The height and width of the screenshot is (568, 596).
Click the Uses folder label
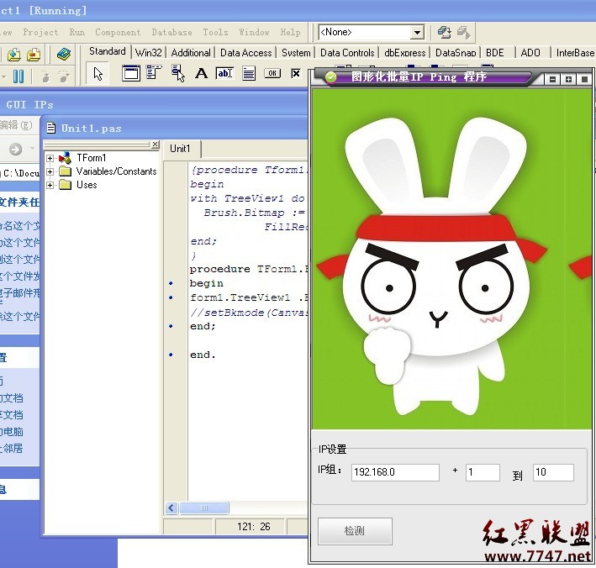[87, 185]
